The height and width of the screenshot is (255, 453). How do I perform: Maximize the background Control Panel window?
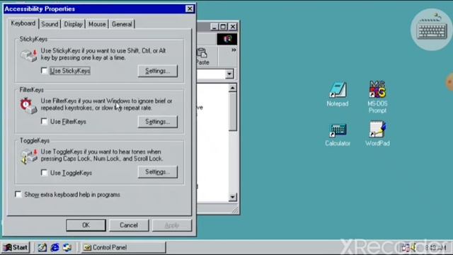coord(223,27)
